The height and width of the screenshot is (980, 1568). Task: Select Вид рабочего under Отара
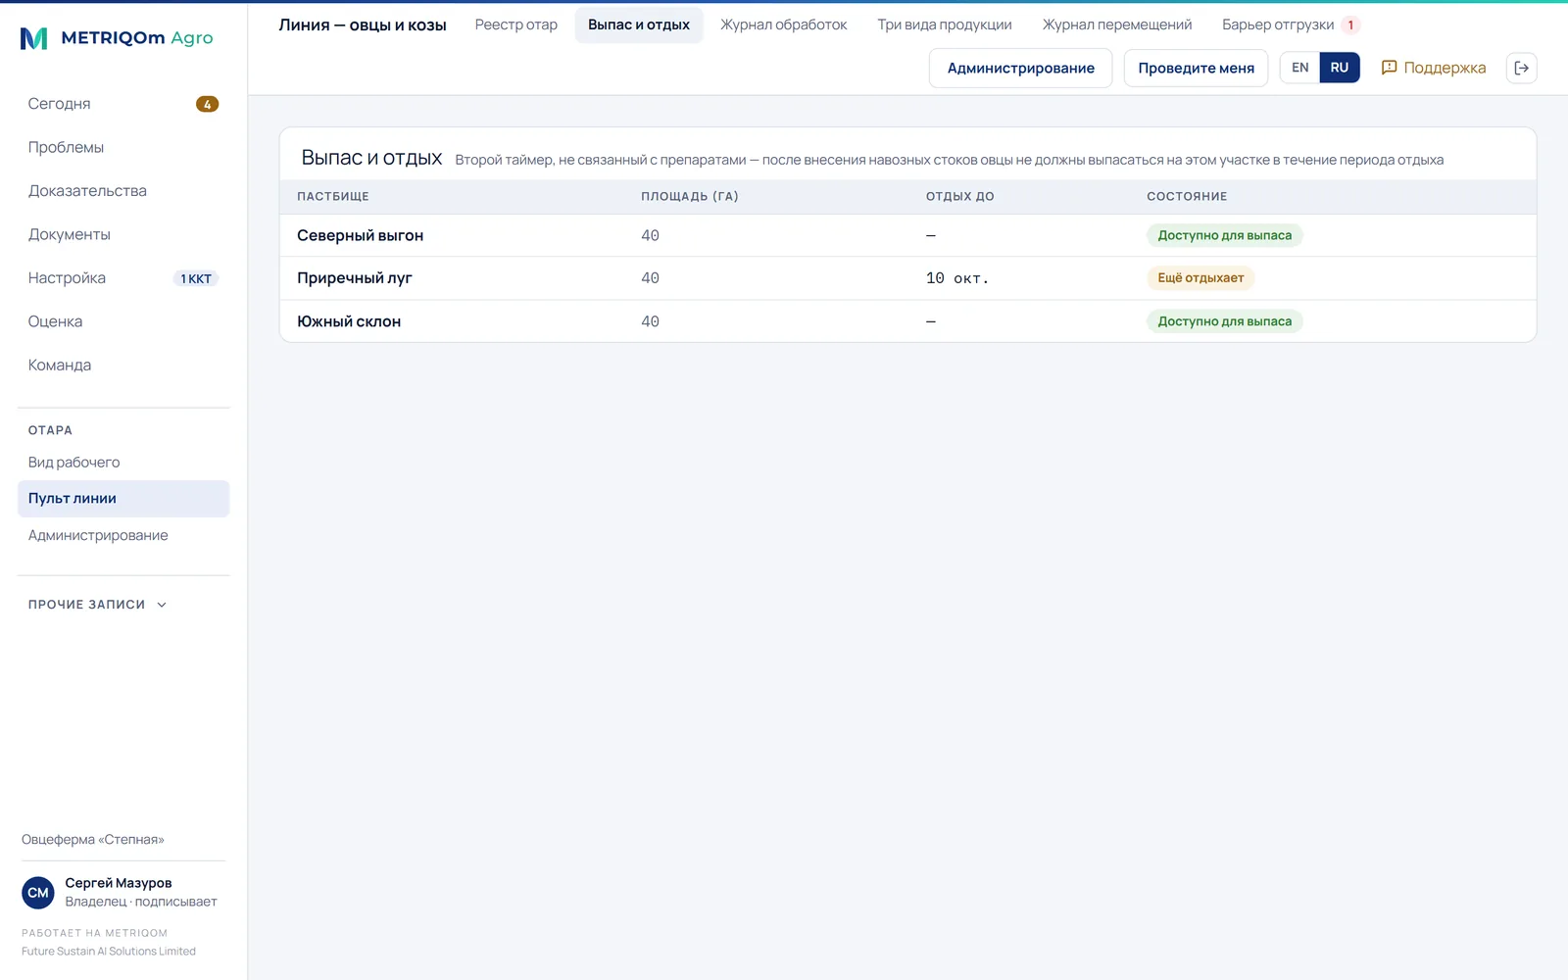coord(123,463)
